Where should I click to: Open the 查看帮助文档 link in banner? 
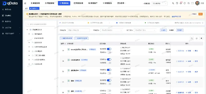[x=176, y=16]
